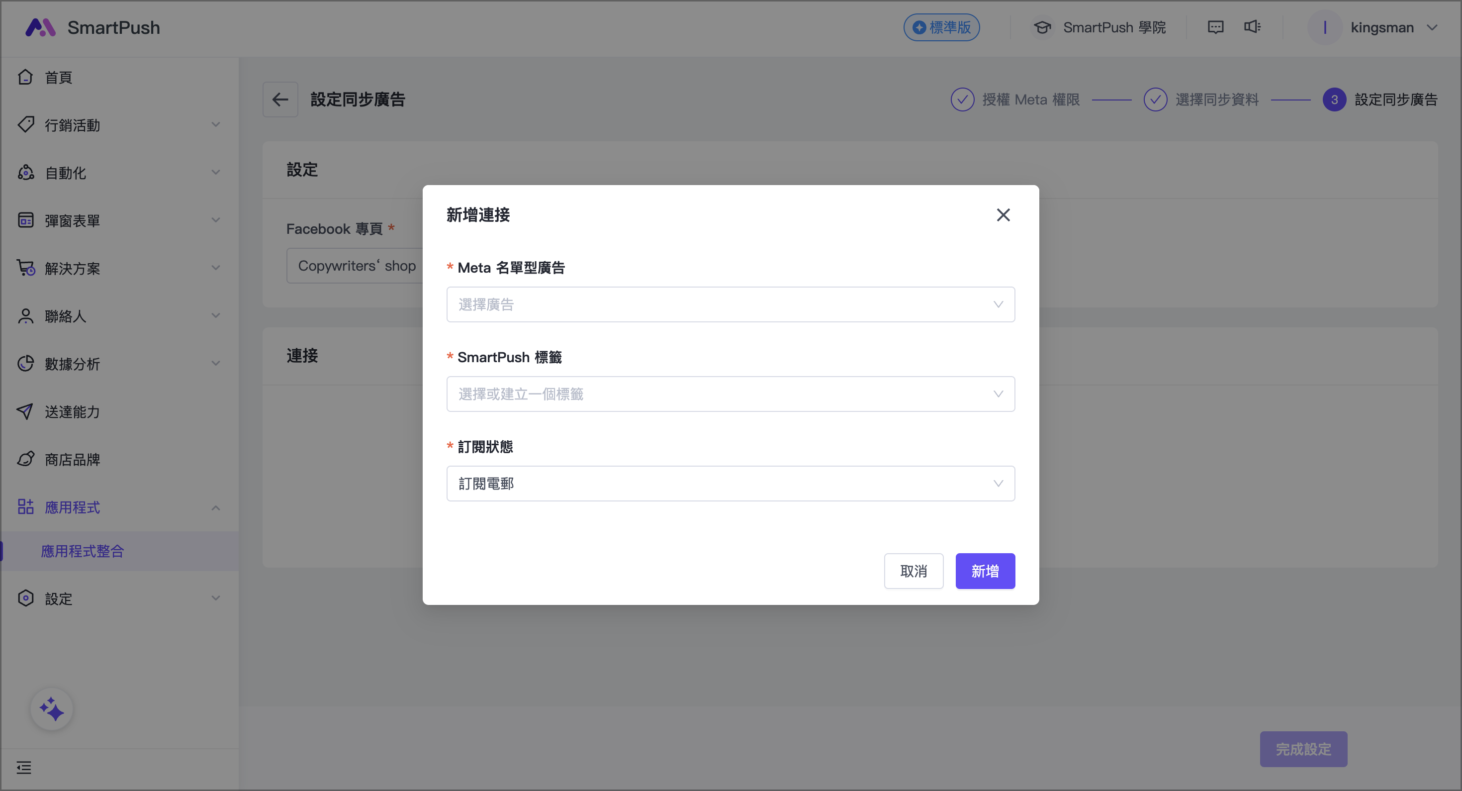Select 應用程式整合 submenu item
Viewport: 1462px width, 791px height.
coord(82,551)
